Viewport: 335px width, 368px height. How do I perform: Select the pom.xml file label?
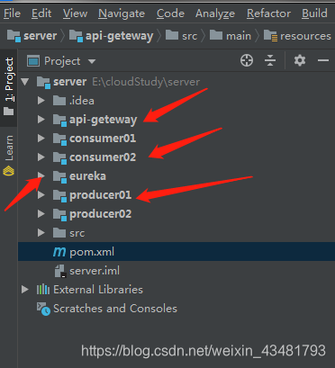coord(92,252)
